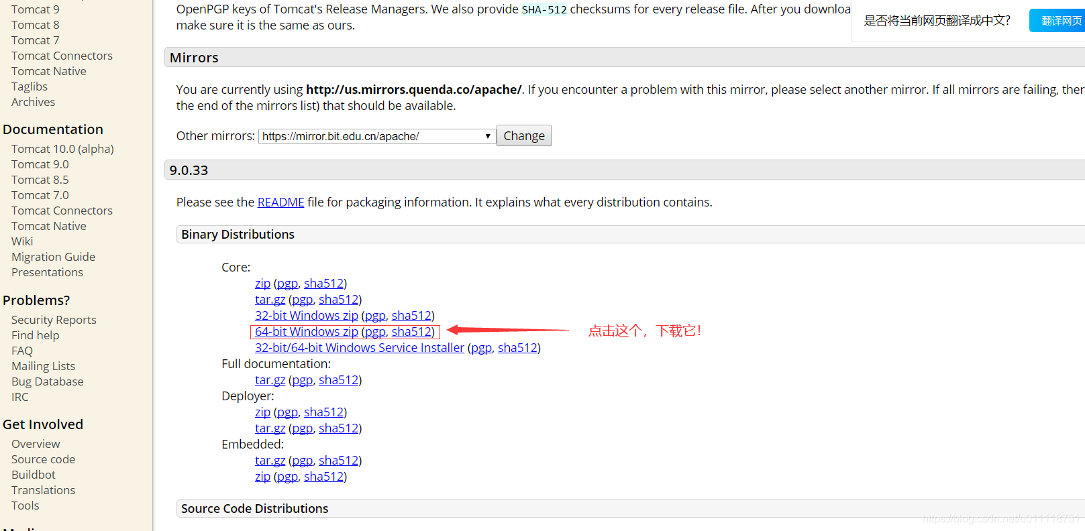This screenshot has height=531, width=1085.
Task: Open the Wiki link
Action: click(22, 241)
